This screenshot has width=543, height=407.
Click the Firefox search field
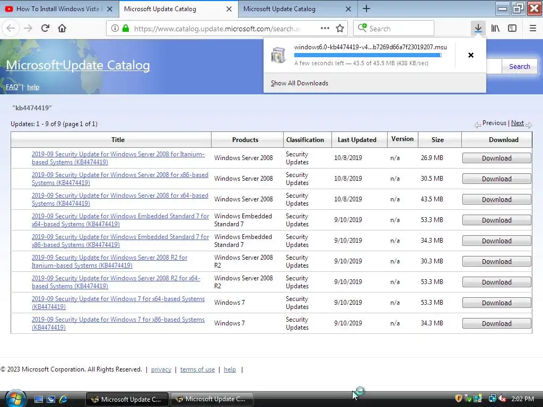394,29
